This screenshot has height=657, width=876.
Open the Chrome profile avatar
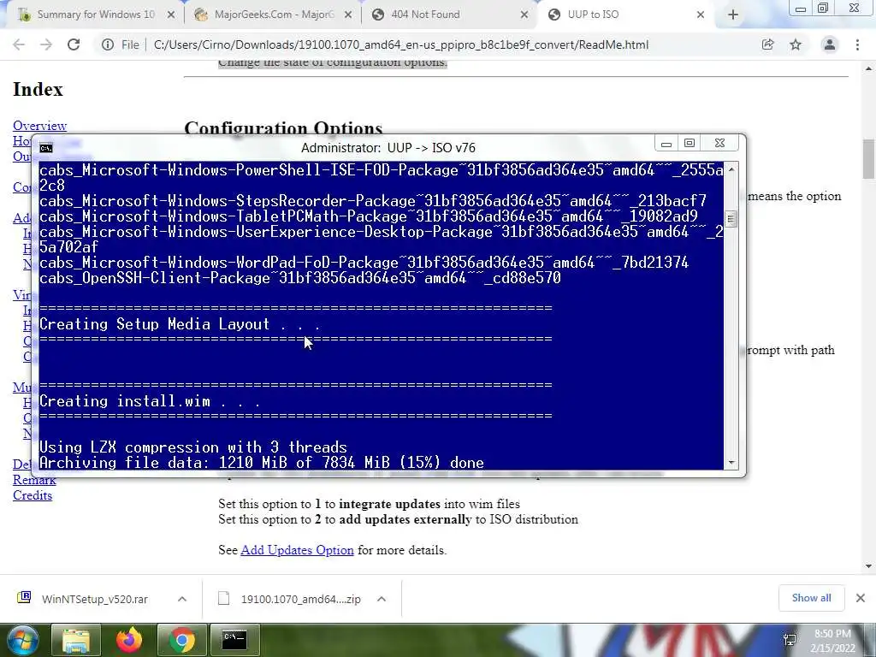coord(830,44)
